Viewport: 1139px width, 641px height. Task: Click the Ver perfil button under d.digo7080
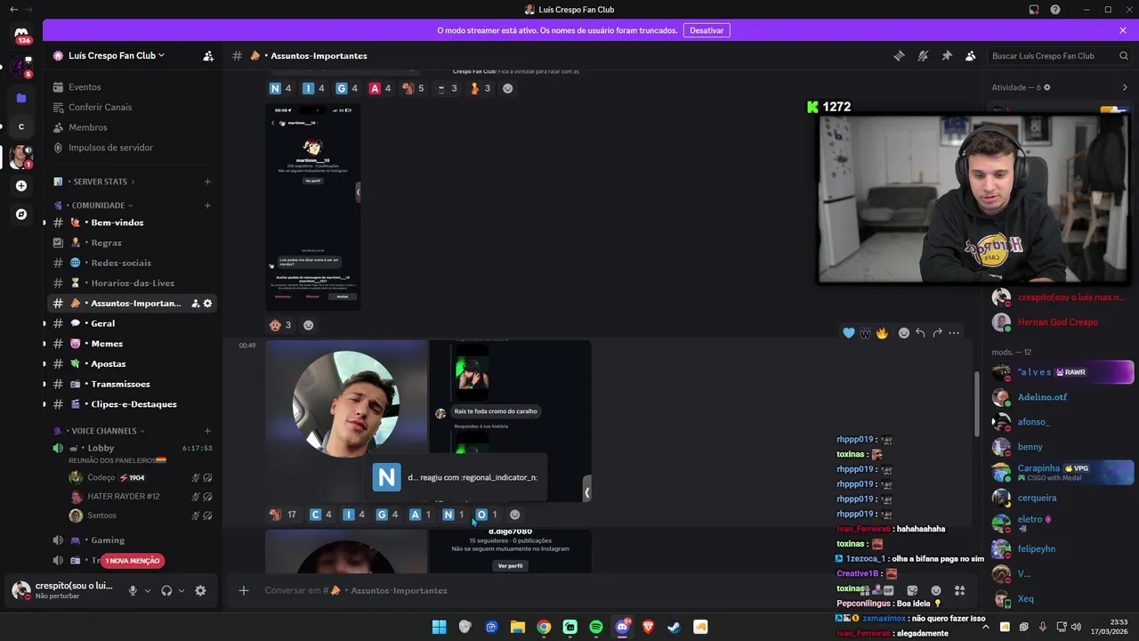(510, 565)
